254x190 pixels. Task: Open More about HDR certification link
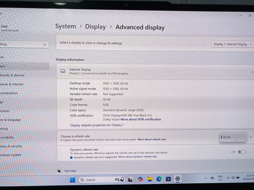click(x=141, y=119)
